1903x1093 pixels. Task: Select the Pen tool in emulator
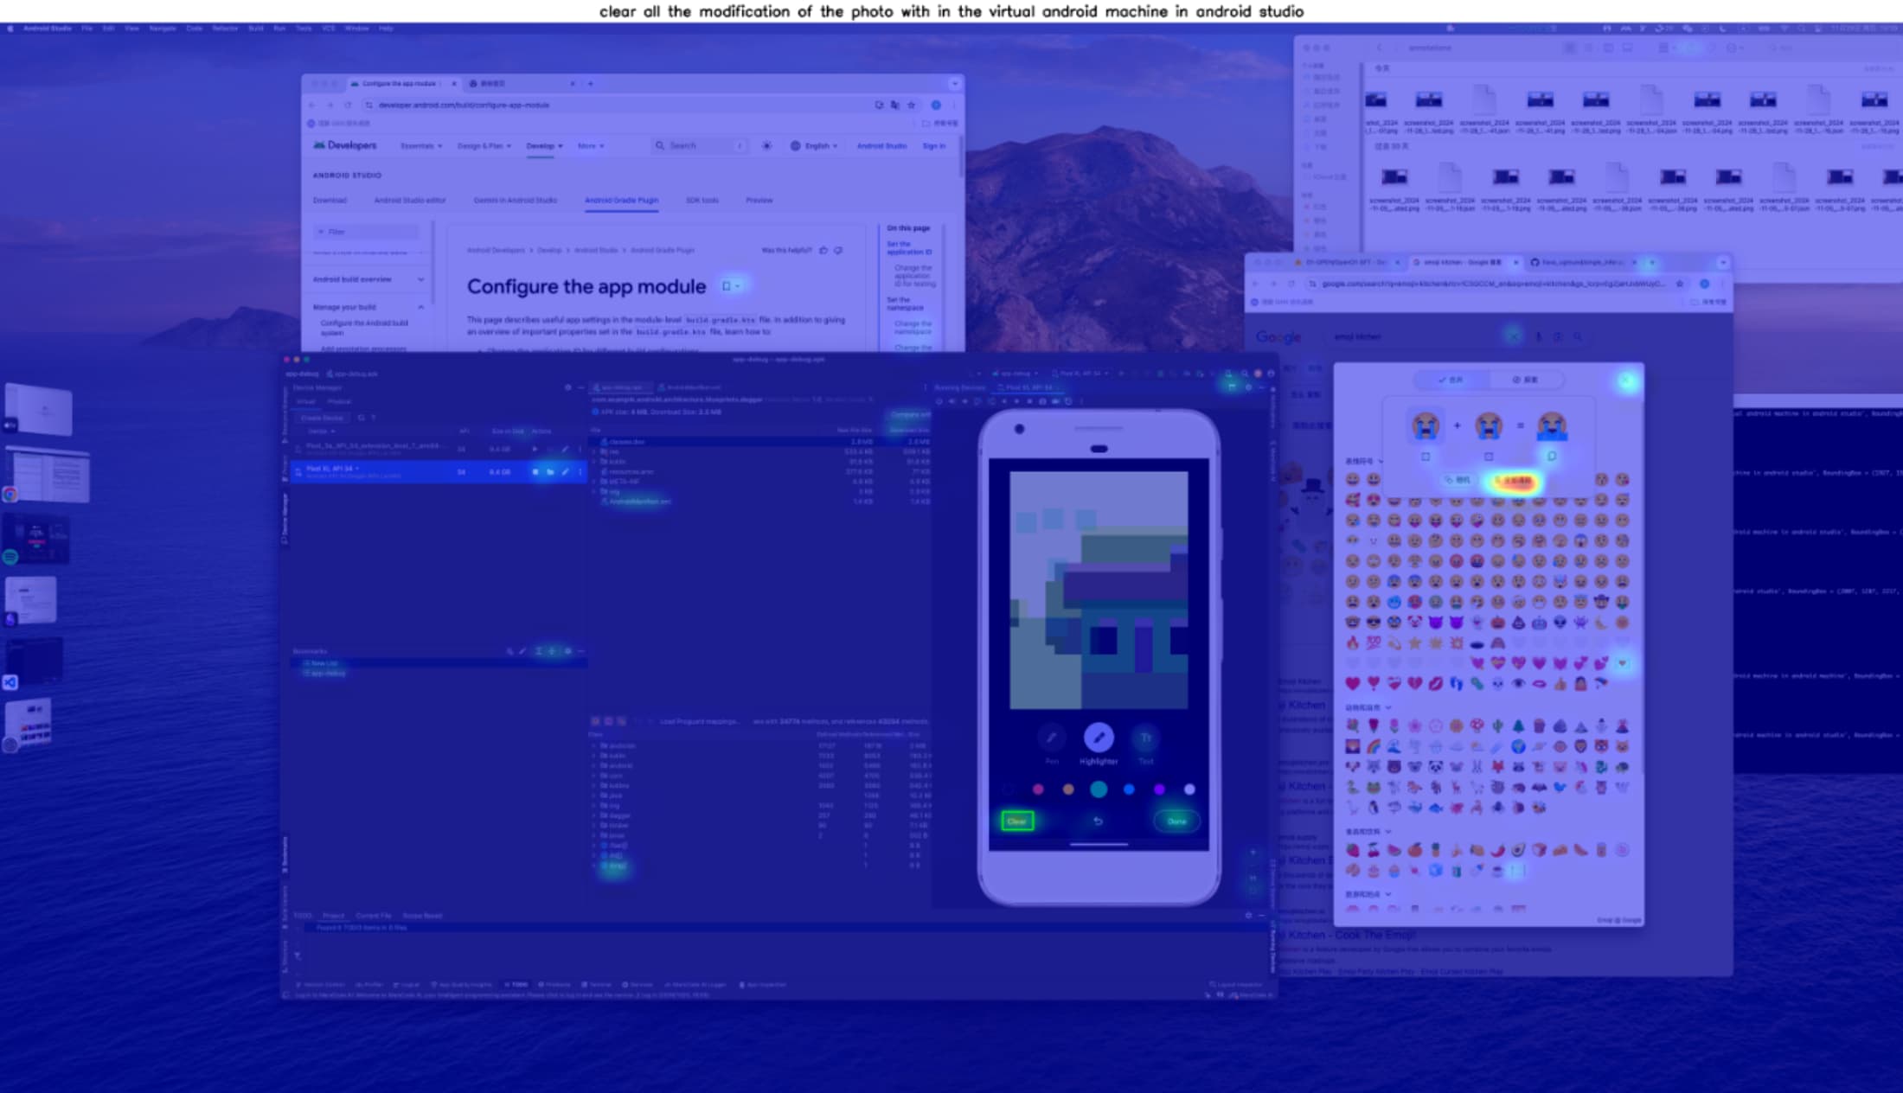click(1051, 738)
